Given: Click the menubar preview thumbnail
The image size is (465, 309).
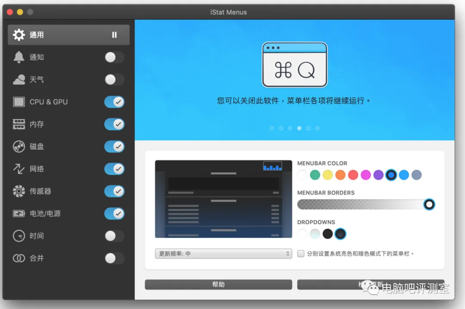Looking at the screenshot, I should [223, 199].
